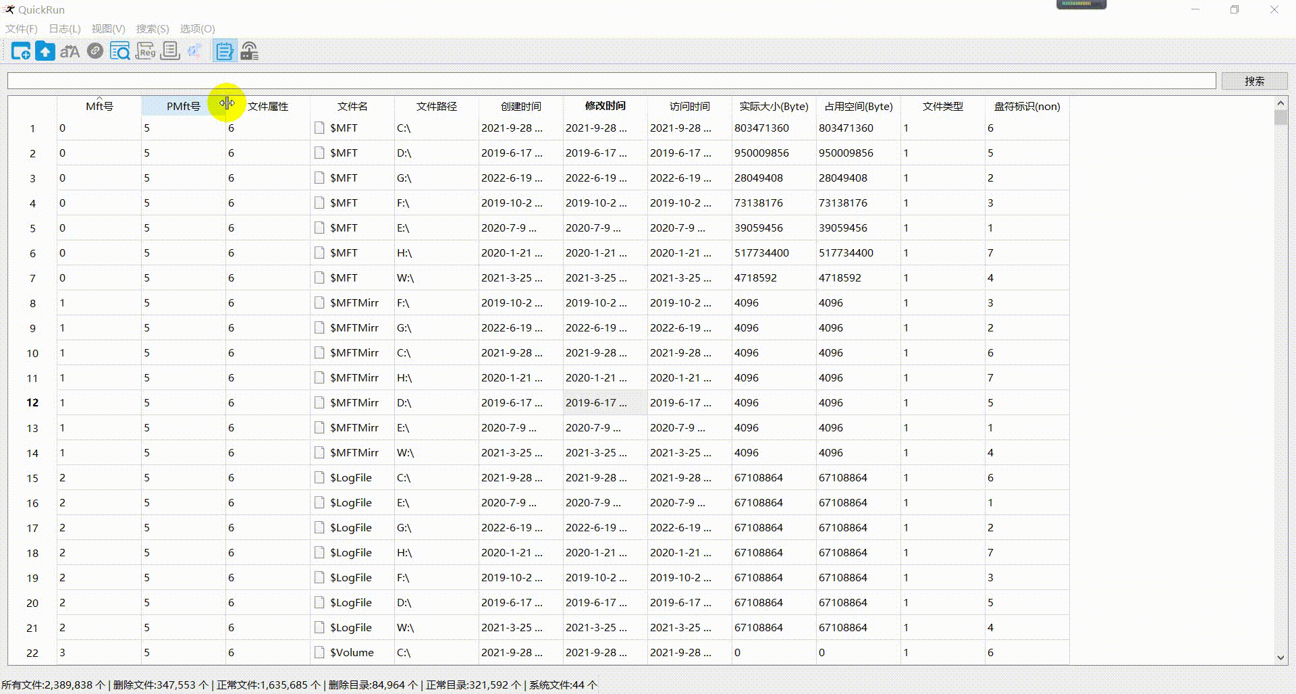This screenshot has height=694, width=1296.
Task: Click the wireless router icon
Action: point(249,51)
